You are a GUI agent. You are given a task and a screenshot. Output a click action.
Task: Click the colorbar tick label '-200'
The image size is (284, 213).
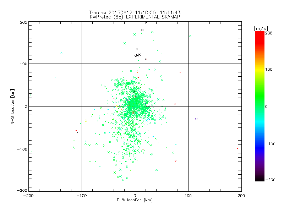click(270, 180)
